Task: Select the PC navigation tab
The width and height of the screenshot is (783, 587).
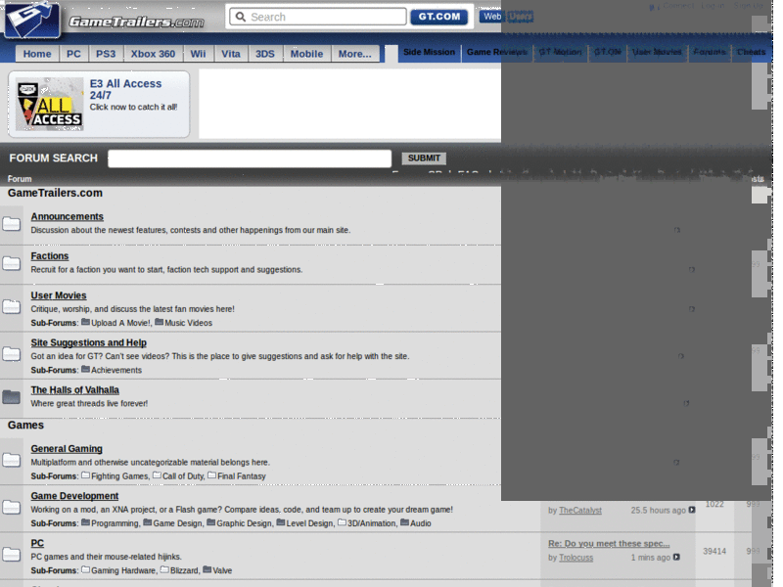Action: [x=74, y=54]
